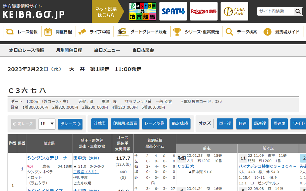
Task: Click the trophy icon for シリーズ・重賞競走
Action: coord(177,32)
